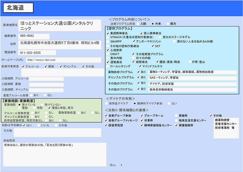Image resolution: width=243 pixels, height=172 pixels.
Task: Click the ホームページURL input field
Action: (63, 60)
